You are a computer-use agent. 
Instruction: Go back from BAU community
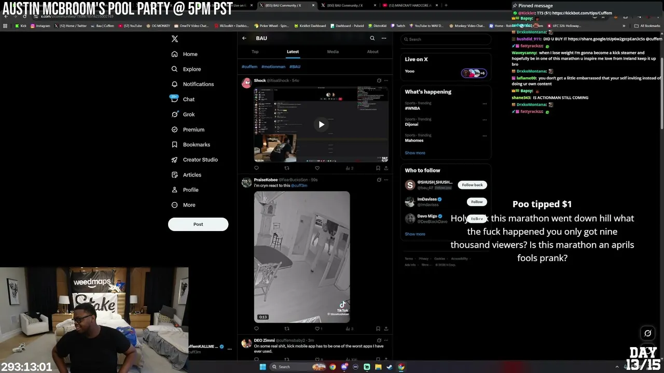pos(244,38)
